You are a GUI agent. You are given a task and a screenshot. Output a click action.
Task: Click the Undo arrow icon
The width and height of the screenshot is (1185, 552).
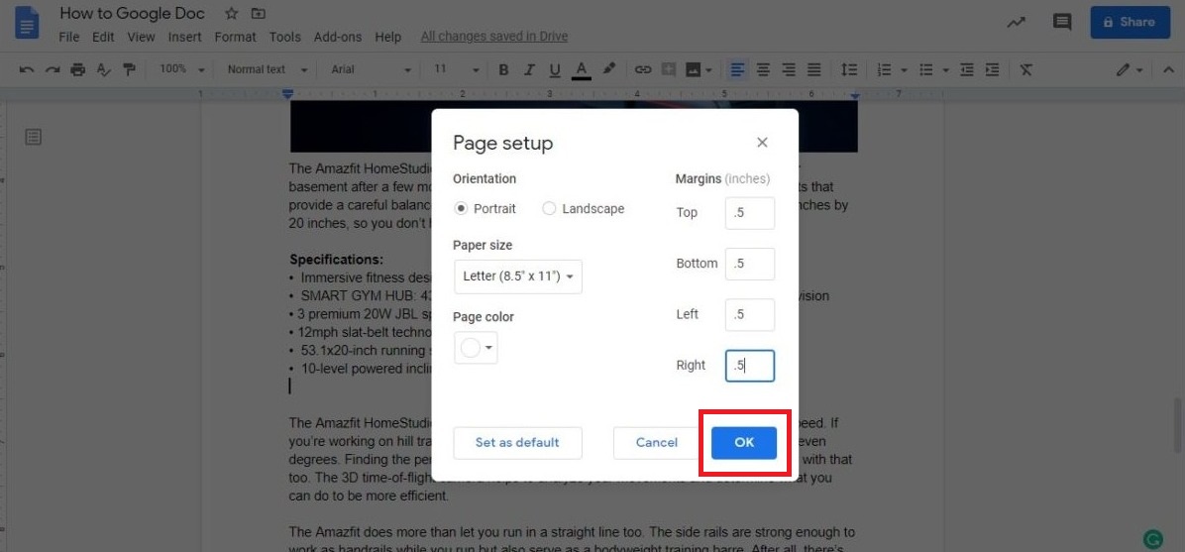point(27,69)
